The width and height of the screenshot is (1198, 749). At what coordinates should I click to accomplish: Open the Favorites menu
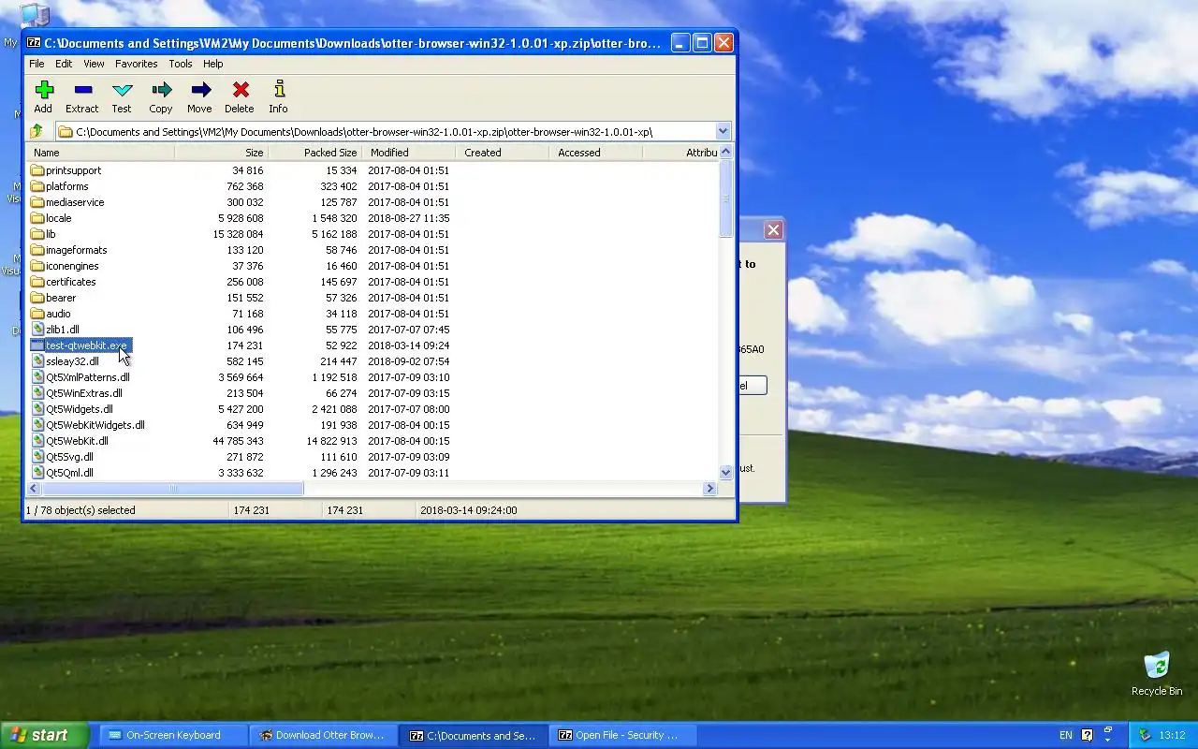137,64
